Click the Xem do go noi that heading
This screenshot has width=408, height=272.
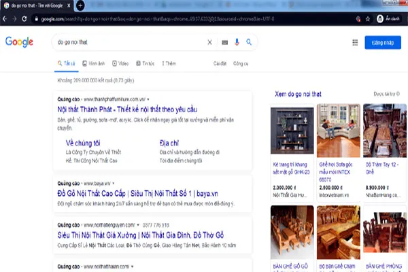coord(299,94)
